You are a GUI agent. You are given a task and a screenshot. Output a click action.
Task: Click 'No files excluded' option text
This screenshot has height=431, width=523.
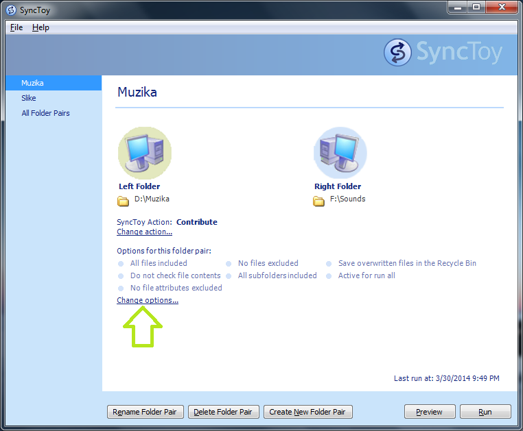(x=268, y=263)
